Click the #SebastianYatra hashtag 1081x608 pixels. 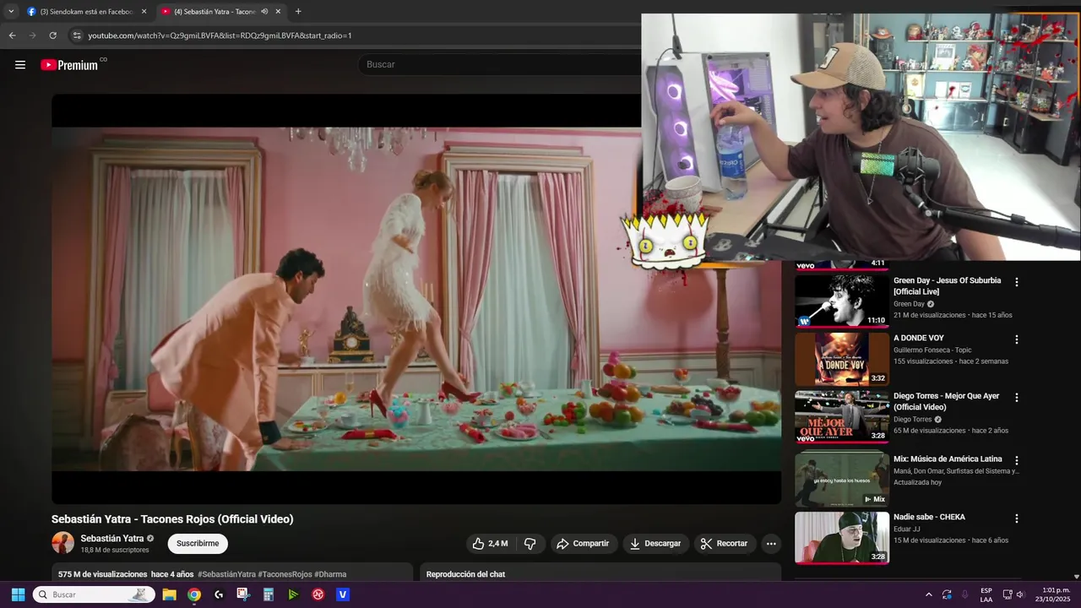point(226,574)
